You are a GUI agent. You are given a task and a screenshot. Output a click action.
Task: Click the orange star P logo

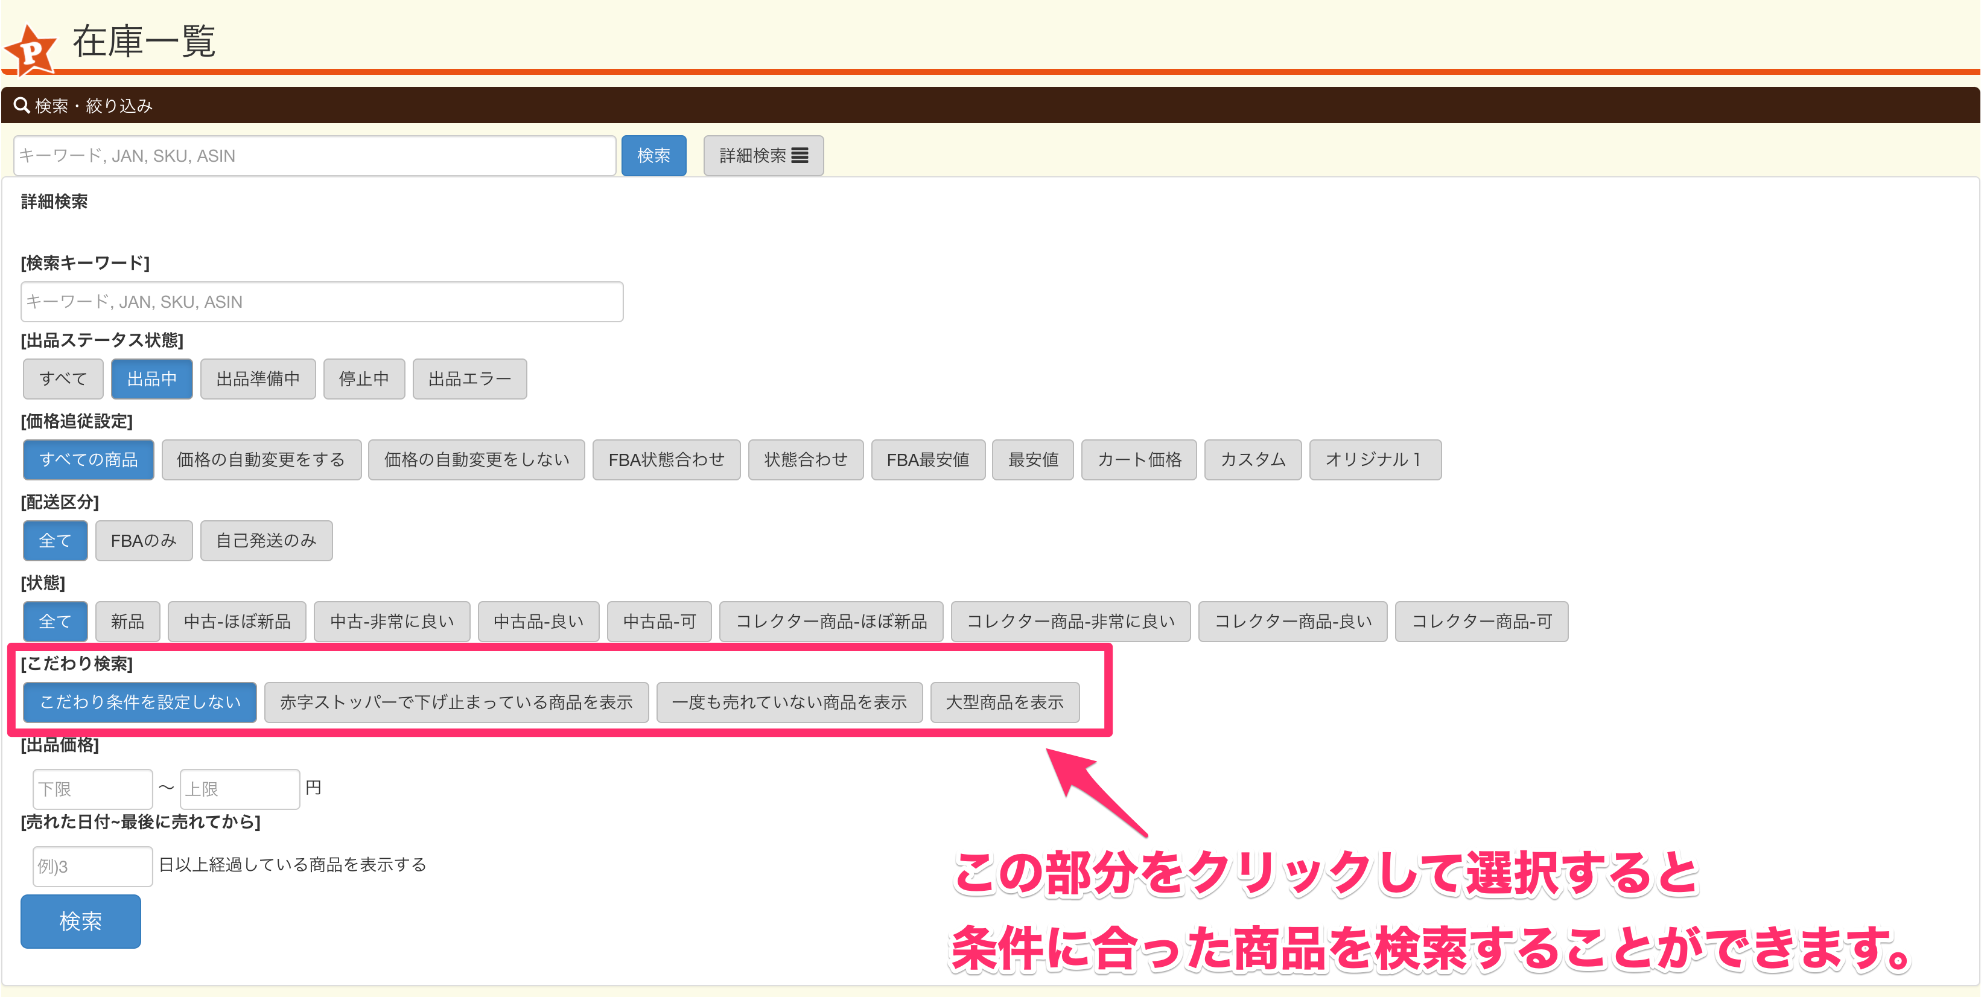point(31,50)
